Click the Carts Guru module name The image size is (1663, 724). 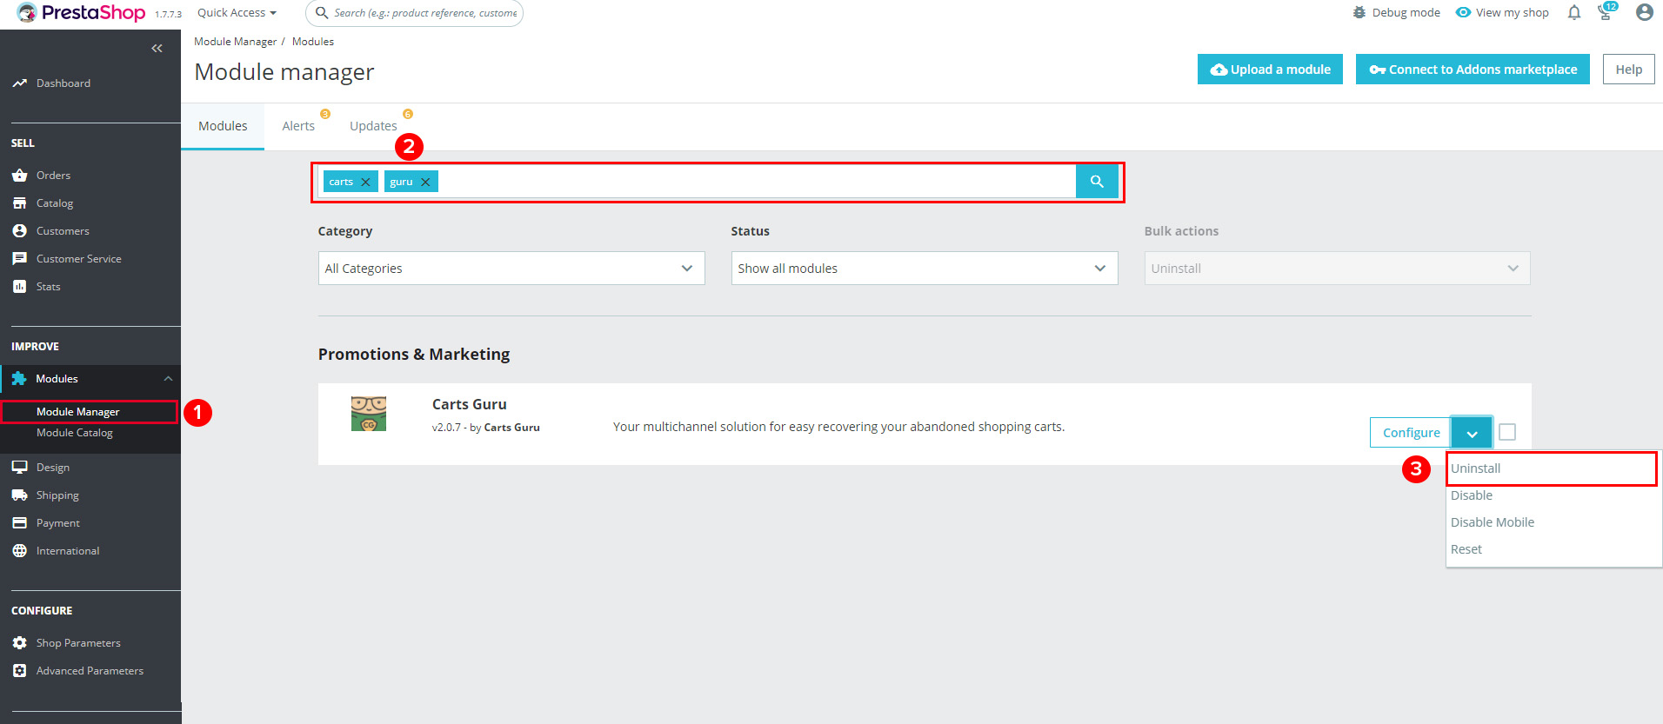469,404
